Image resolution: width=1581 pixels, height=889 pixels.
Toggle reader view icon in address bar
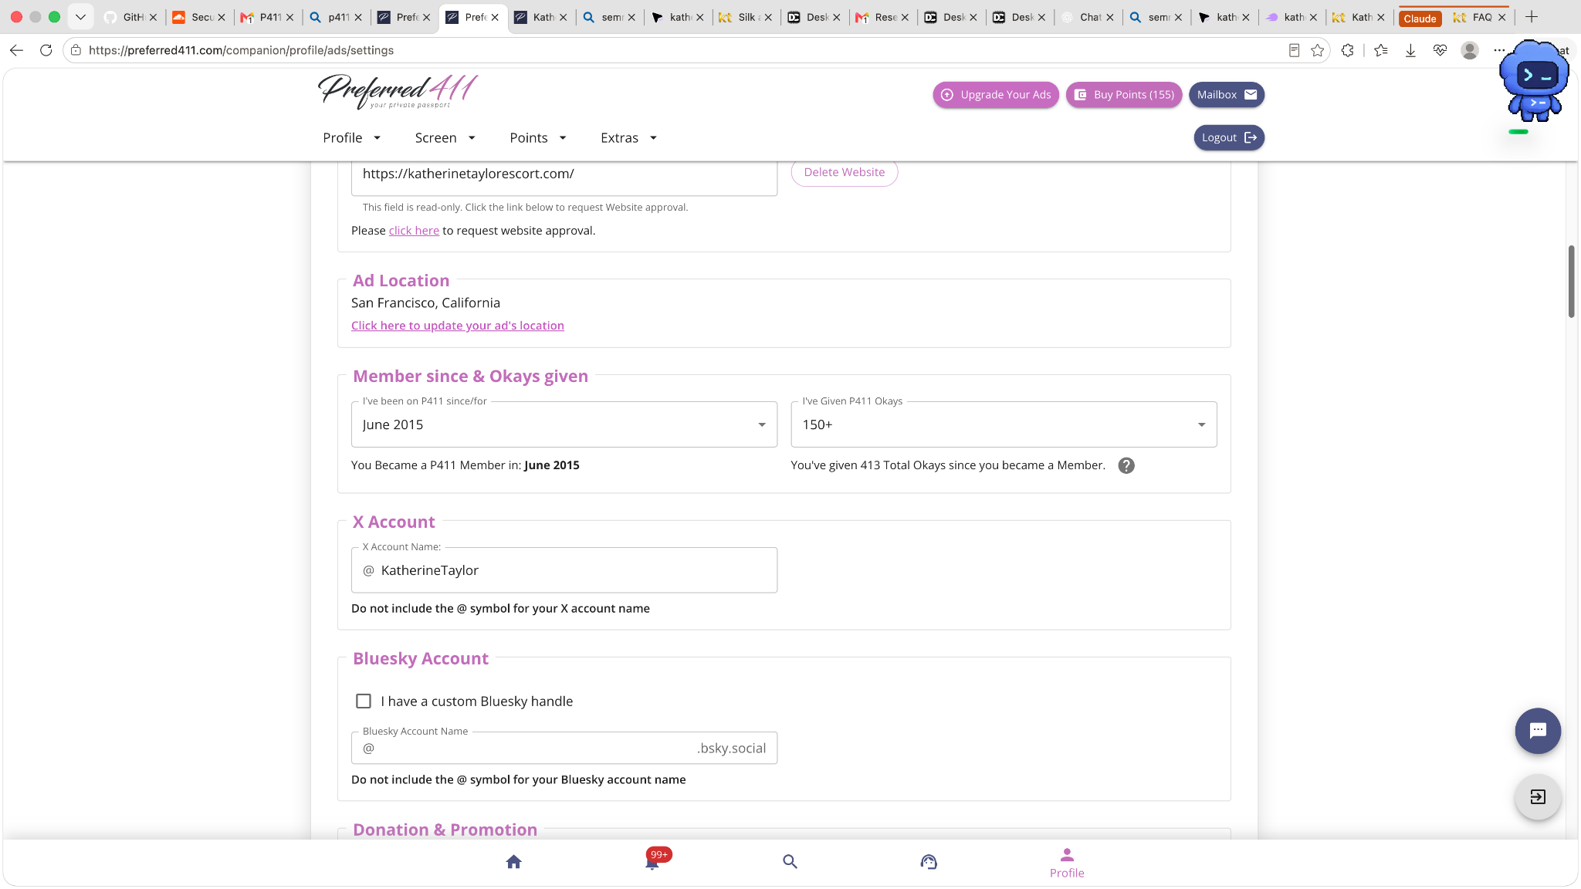1294,50
